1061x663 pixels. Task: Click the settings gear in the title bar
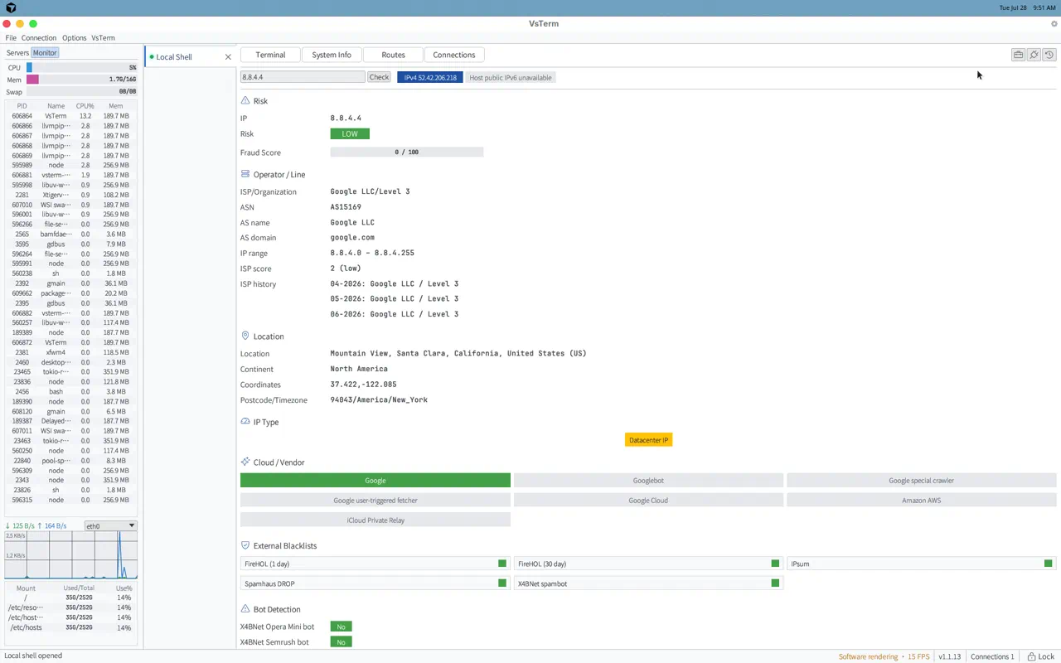click(1054, 24)
